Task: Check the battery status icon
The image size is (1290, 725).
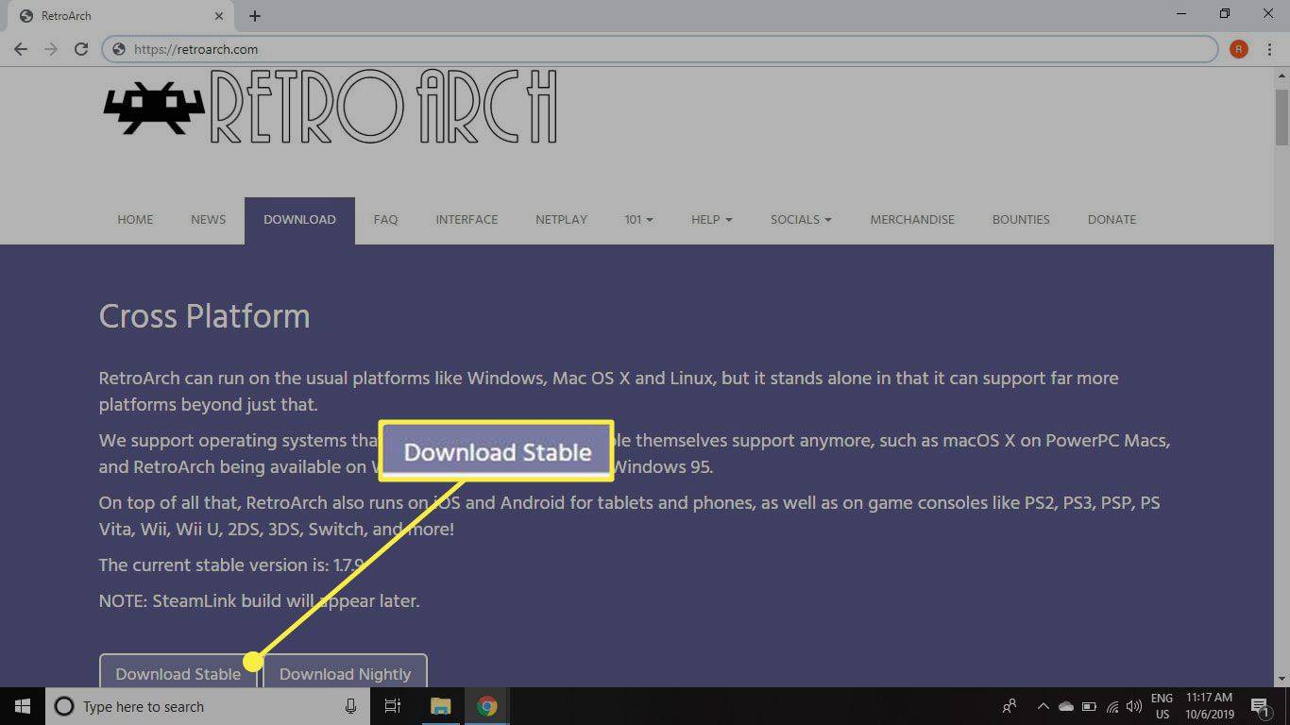Action: (1089, 706)
